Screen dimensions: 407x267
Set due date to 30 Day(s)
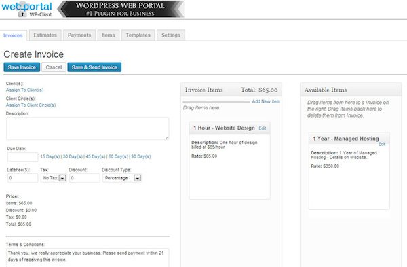point(73,156)
